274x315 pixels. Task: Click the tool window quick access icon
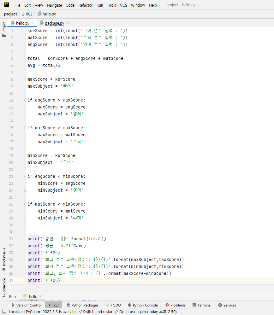tap(4, 312)
